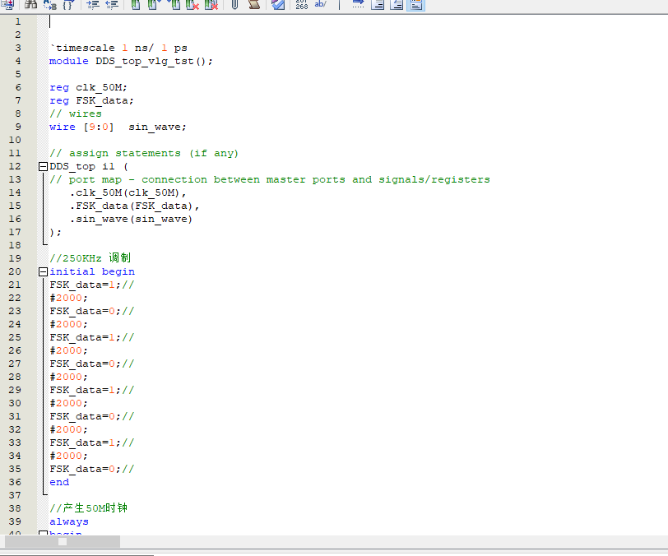This screenshot has height=556, width=668.
Task: Click the always keyword on line 39
Action: tap(69, 522)
